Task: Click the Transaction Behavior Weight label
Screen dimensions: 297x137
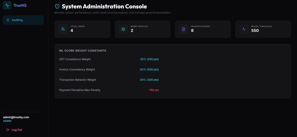Action: pos(78,80)
